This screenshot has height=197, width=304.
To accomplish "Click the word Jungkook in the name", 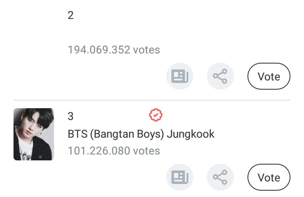I will point(191,134).
